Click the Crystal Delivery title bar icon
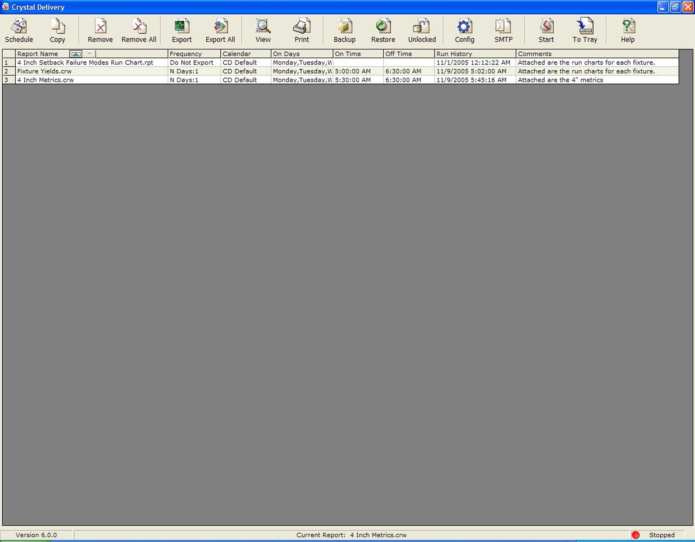The width and height of the screenshot is (695, 542). 5,7
